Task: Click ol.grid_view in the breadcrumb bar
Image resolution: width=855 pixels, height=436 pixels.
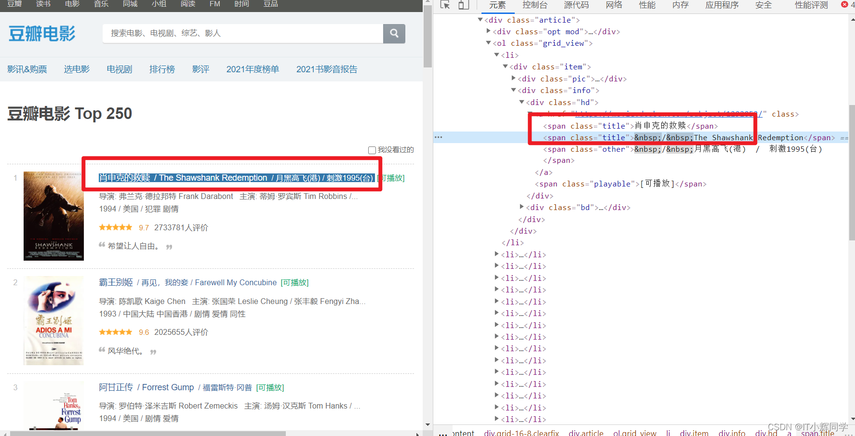Action: (635, 433)
